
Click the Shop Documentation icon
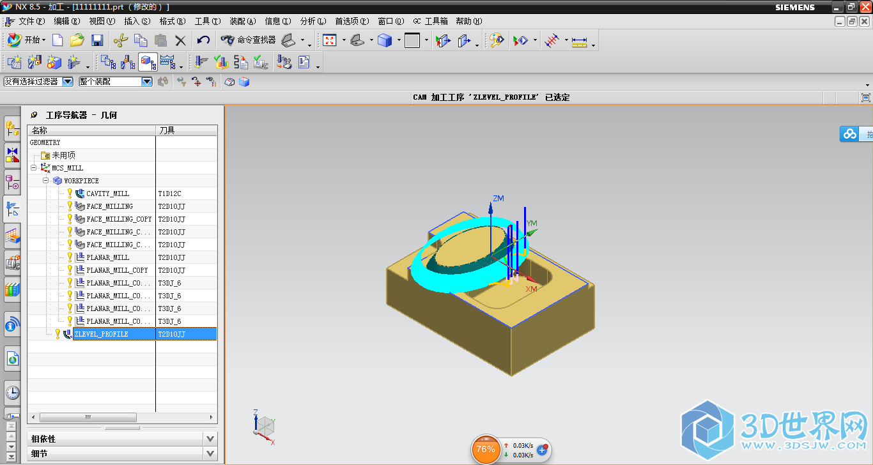(304, 62)
